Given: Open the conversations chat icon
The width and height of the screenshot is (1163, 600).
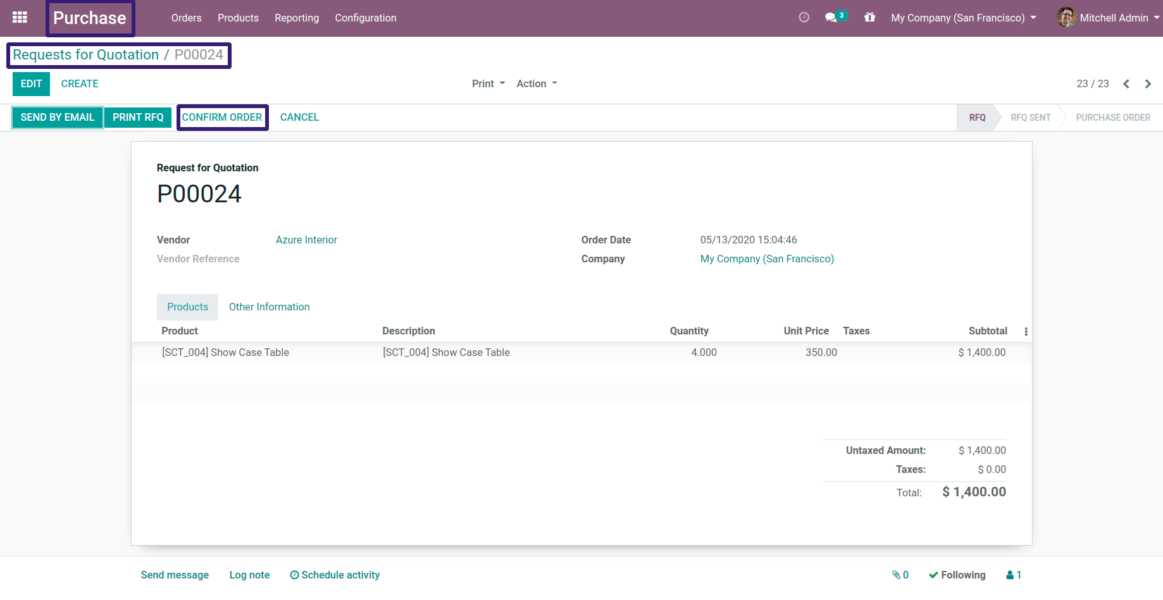Looking at the screenshot, I should [831, 18].
